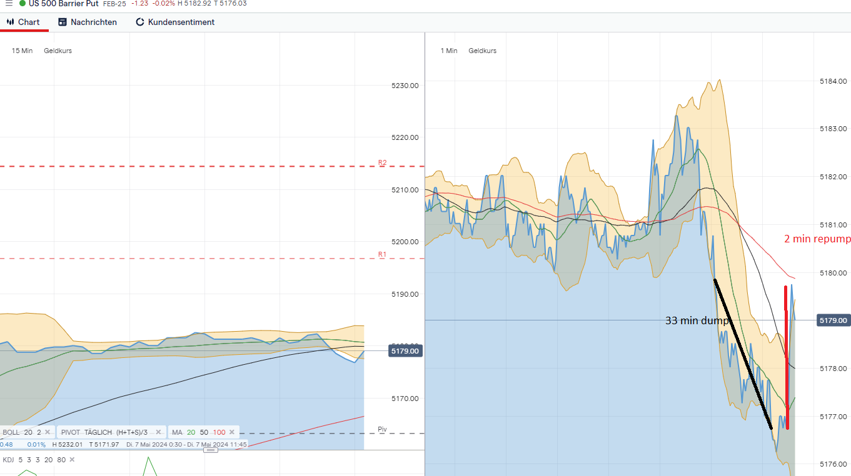Image resolution: width=851 pixels, height=476 pixels.
Task: Click 5183.00 on the right price axis
Action: point(833,129)
